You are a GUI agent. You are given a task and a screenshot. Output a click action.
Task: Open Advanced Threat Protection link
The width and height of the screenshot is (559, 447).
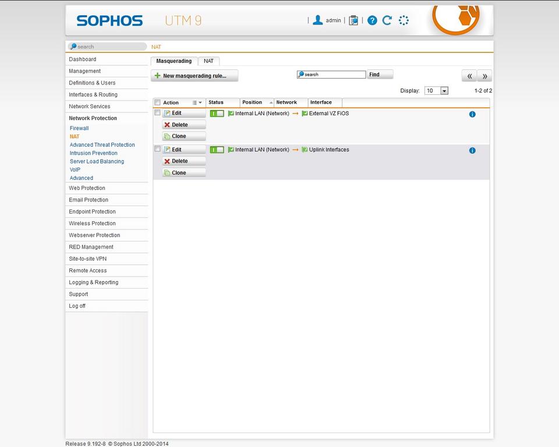click(102, 145)
